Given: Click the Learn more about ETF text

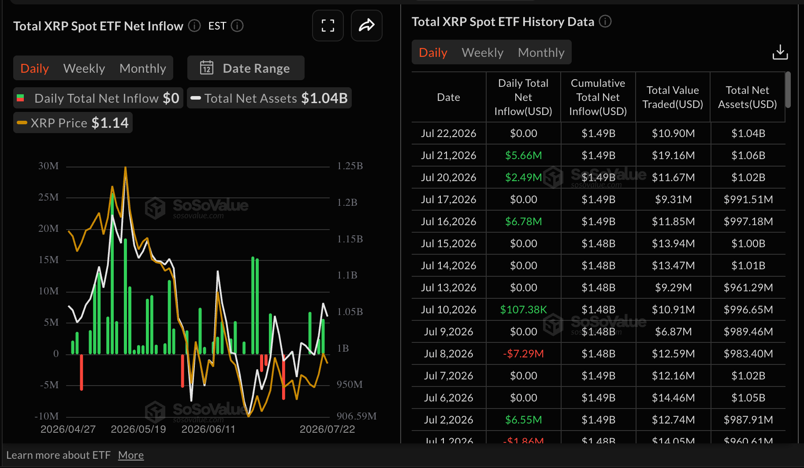Looking at the screenshot, I should tap(58, 455).
